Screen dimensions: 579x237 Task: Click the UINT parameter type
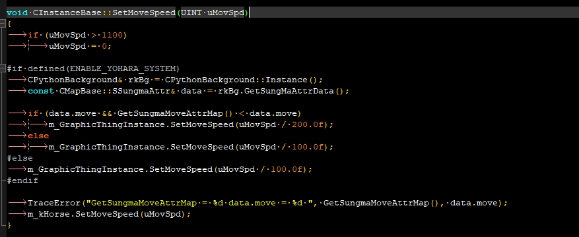click(191, 13)
